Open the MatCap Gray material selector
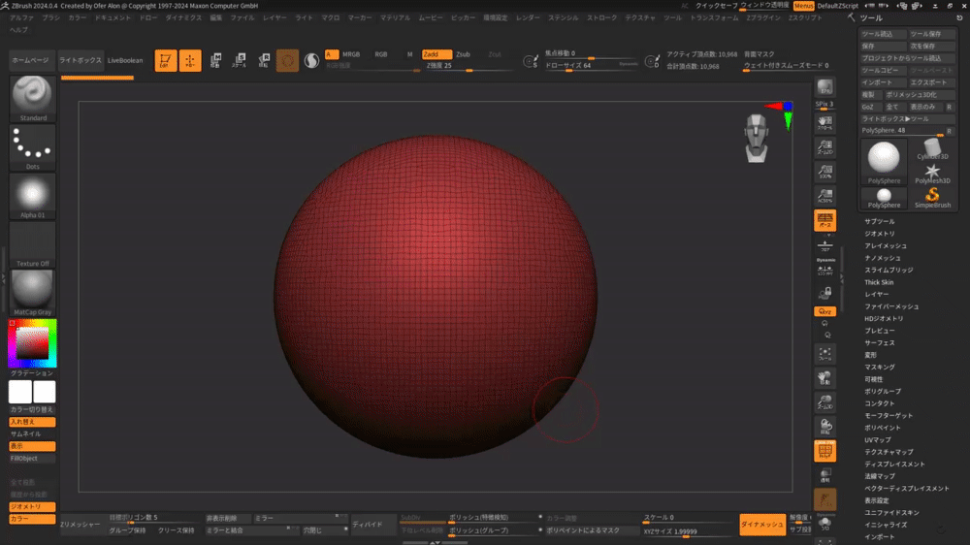970x545 pixels. (x=33, y=293)
